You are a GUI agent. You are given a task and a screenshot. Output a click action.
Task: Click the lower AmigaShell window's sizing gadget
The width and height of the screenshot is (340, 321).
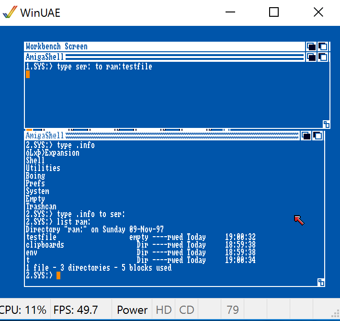321,282
